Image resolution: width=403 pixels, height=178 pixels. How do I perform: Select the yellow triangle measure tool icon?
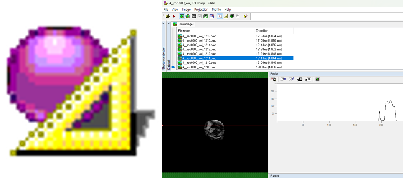[x=226, y=16]
